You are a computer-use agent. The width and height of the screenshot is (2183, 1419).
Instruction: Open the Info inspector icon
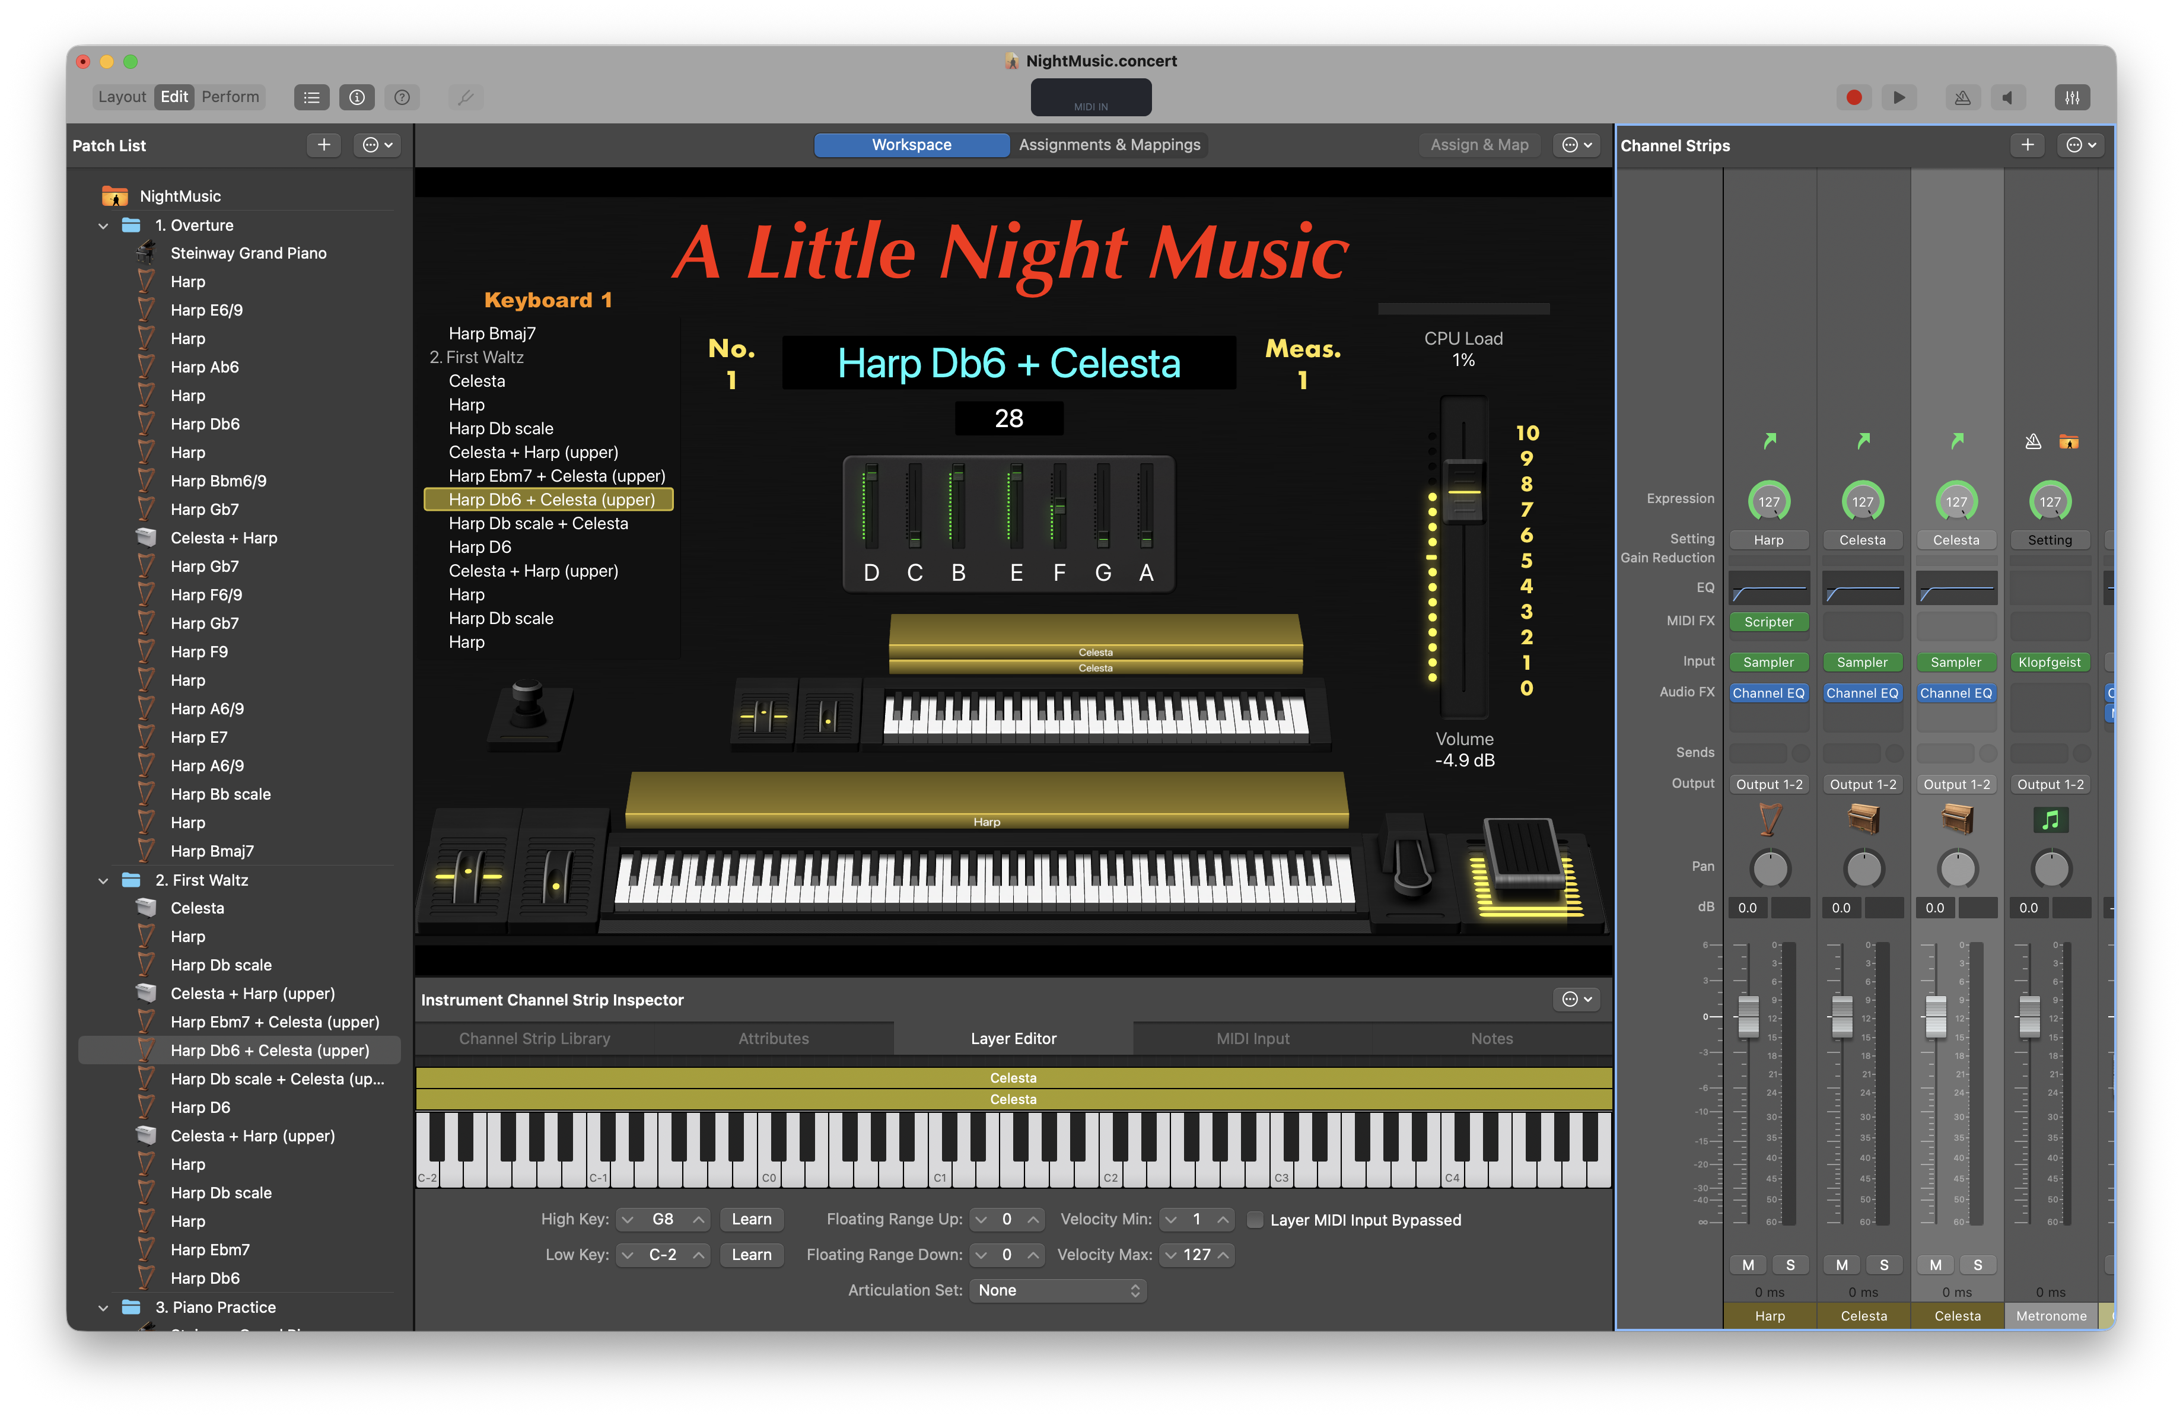357,97
